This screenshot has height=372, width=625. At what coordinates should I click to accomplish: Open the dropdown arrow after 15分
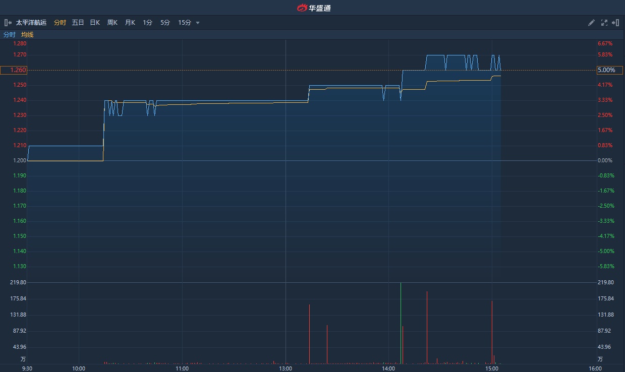click(198, 23)
